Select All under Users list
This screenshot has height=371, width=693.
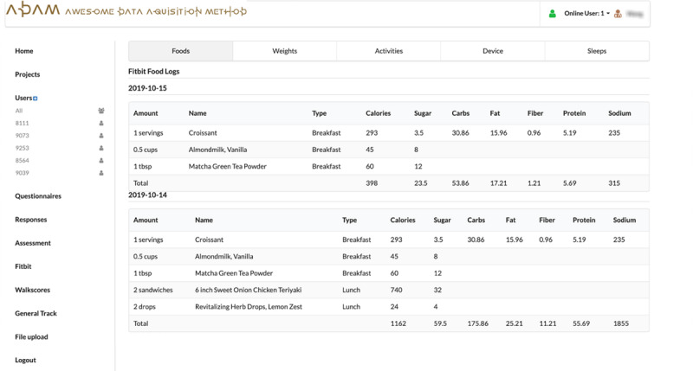click(x=19, y=111)
